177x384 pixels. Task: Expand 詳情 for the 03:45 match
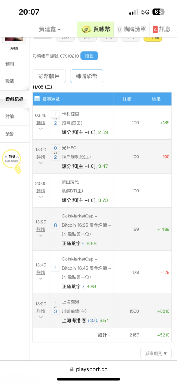click(x=41, y=123)
